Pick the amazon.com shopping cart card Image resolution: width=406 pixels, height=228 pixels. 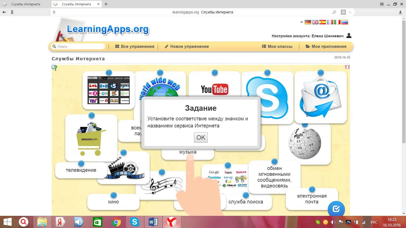91,138
